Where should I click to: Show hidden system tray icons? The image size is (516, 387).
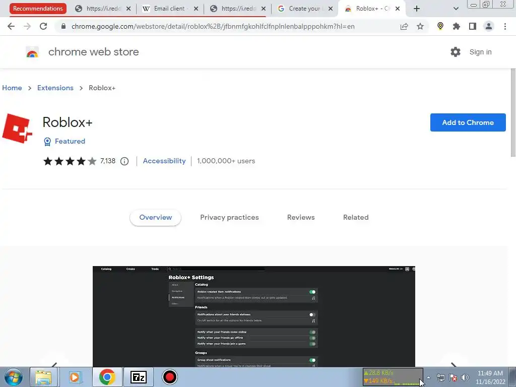coord(428,377)
